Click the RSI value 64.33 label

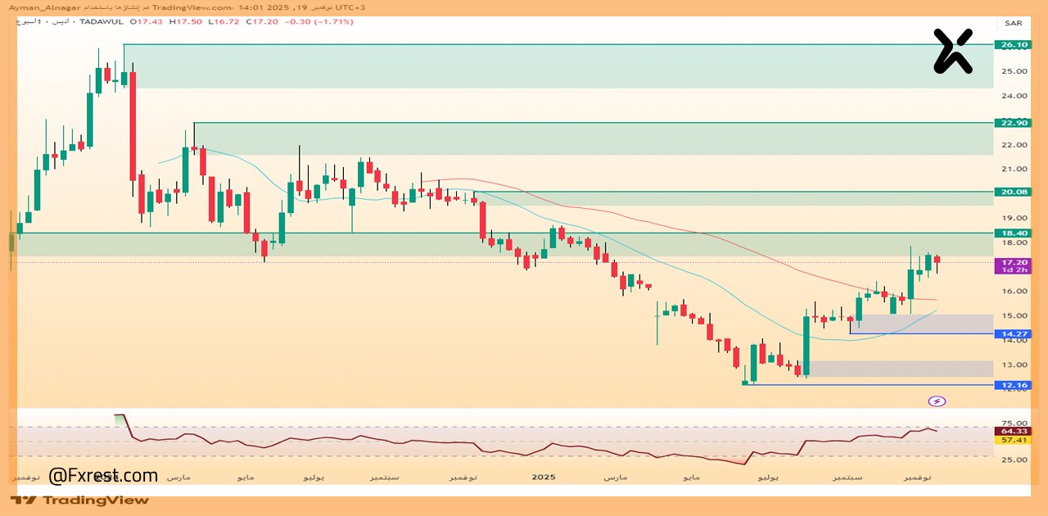[1011, 431]
